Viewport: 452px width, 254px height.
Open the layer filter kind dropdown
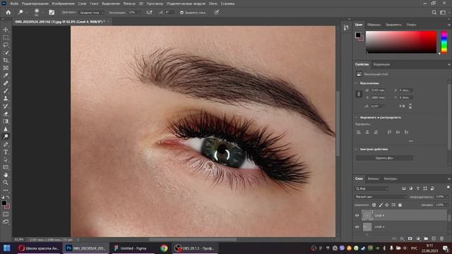[x=371, y=188]
